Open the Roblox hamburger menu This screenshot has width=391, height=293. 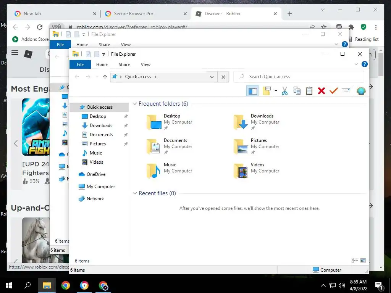pyautogui.click(x=15, y=53)
